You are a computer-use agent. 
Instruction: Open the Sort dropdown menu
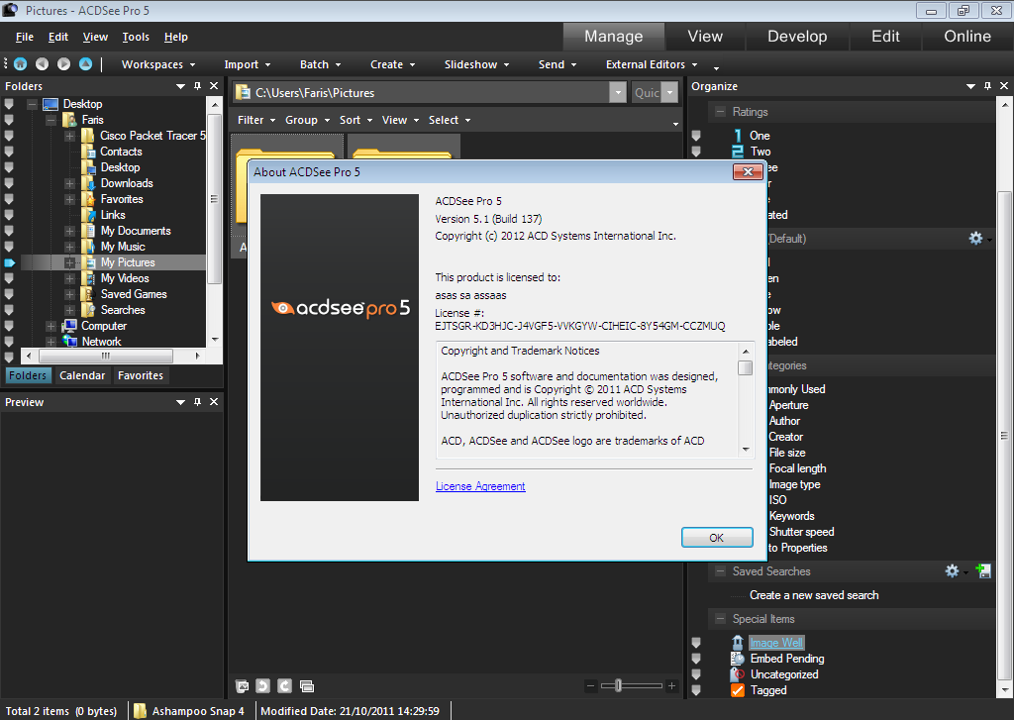(355, 119)
